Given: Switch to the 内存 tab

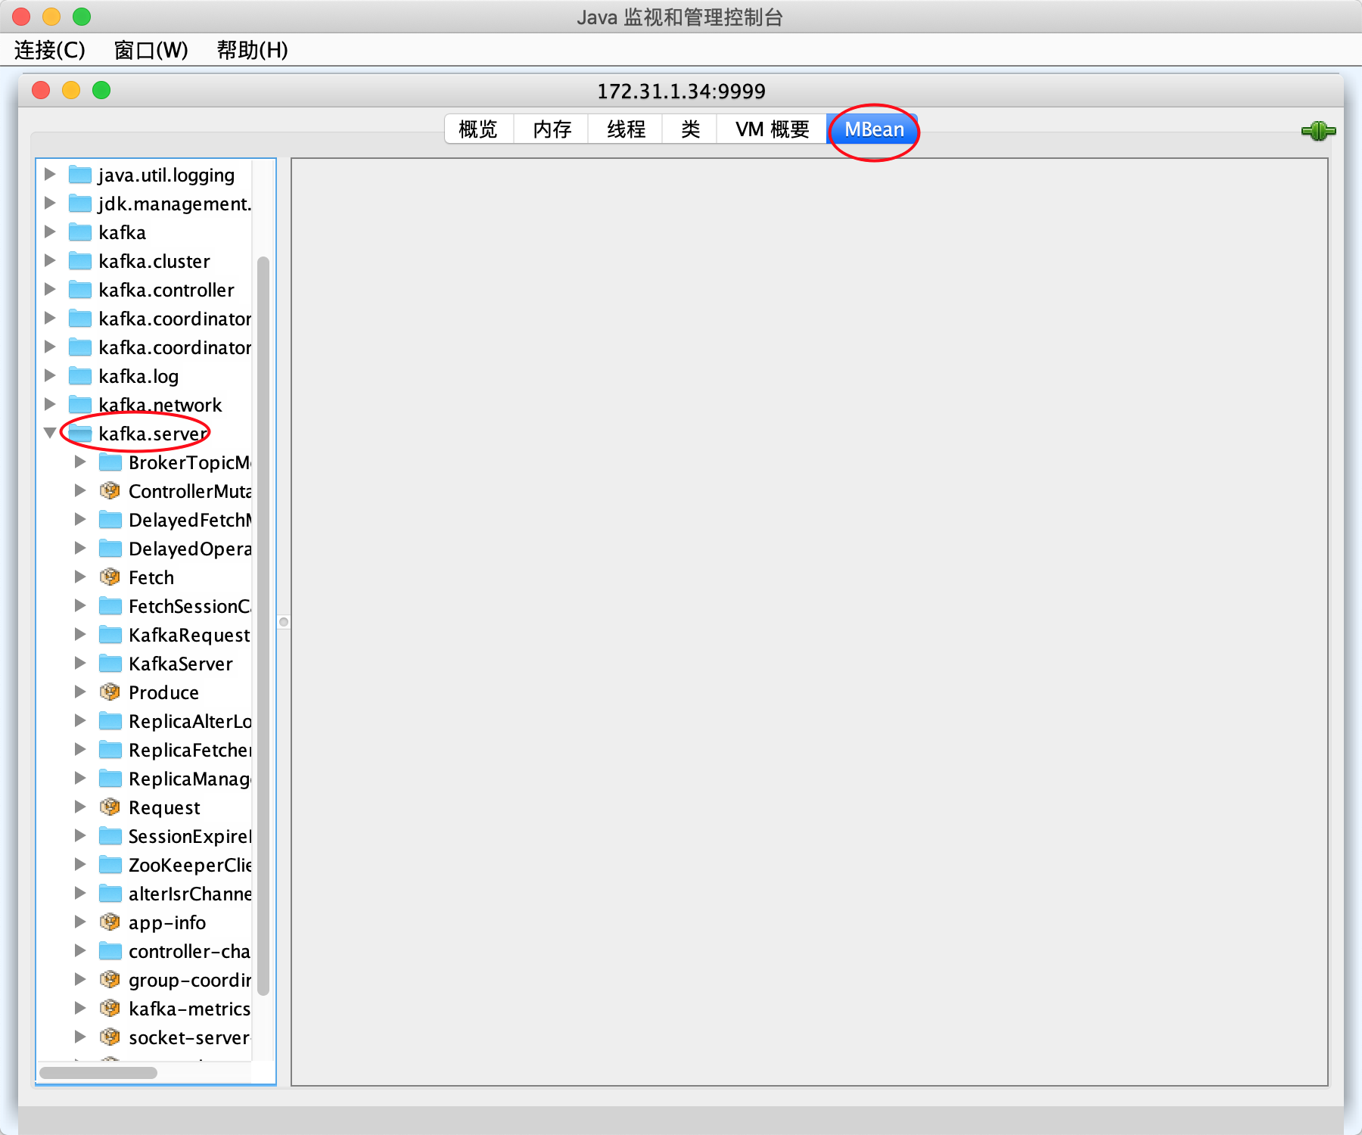Looking at the screenshot, I should click(552, 129).
